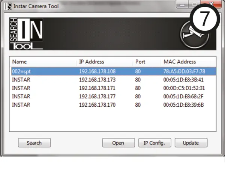Click the Update button
The width and height of the screenshot is (225, 169).
pyautogui.click(x=191, y=143)
